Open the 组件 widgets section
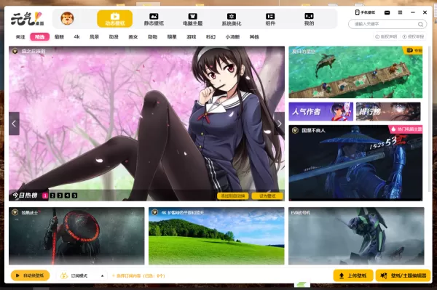The image size is (437, 290). point(270,19)
